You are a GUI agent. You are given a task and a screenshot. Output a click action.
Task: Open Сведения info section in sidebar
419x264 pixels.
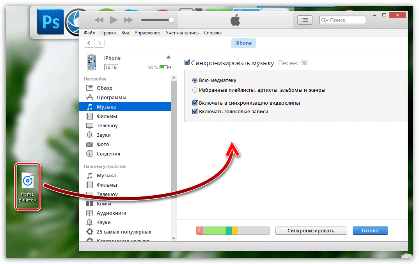108,153
